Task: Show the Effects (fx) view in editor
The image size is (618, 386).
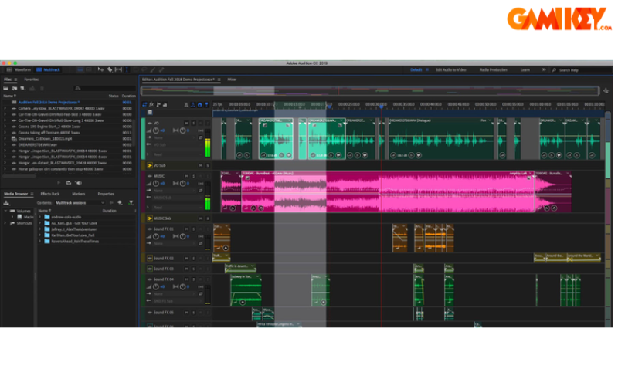Action: 151,105
